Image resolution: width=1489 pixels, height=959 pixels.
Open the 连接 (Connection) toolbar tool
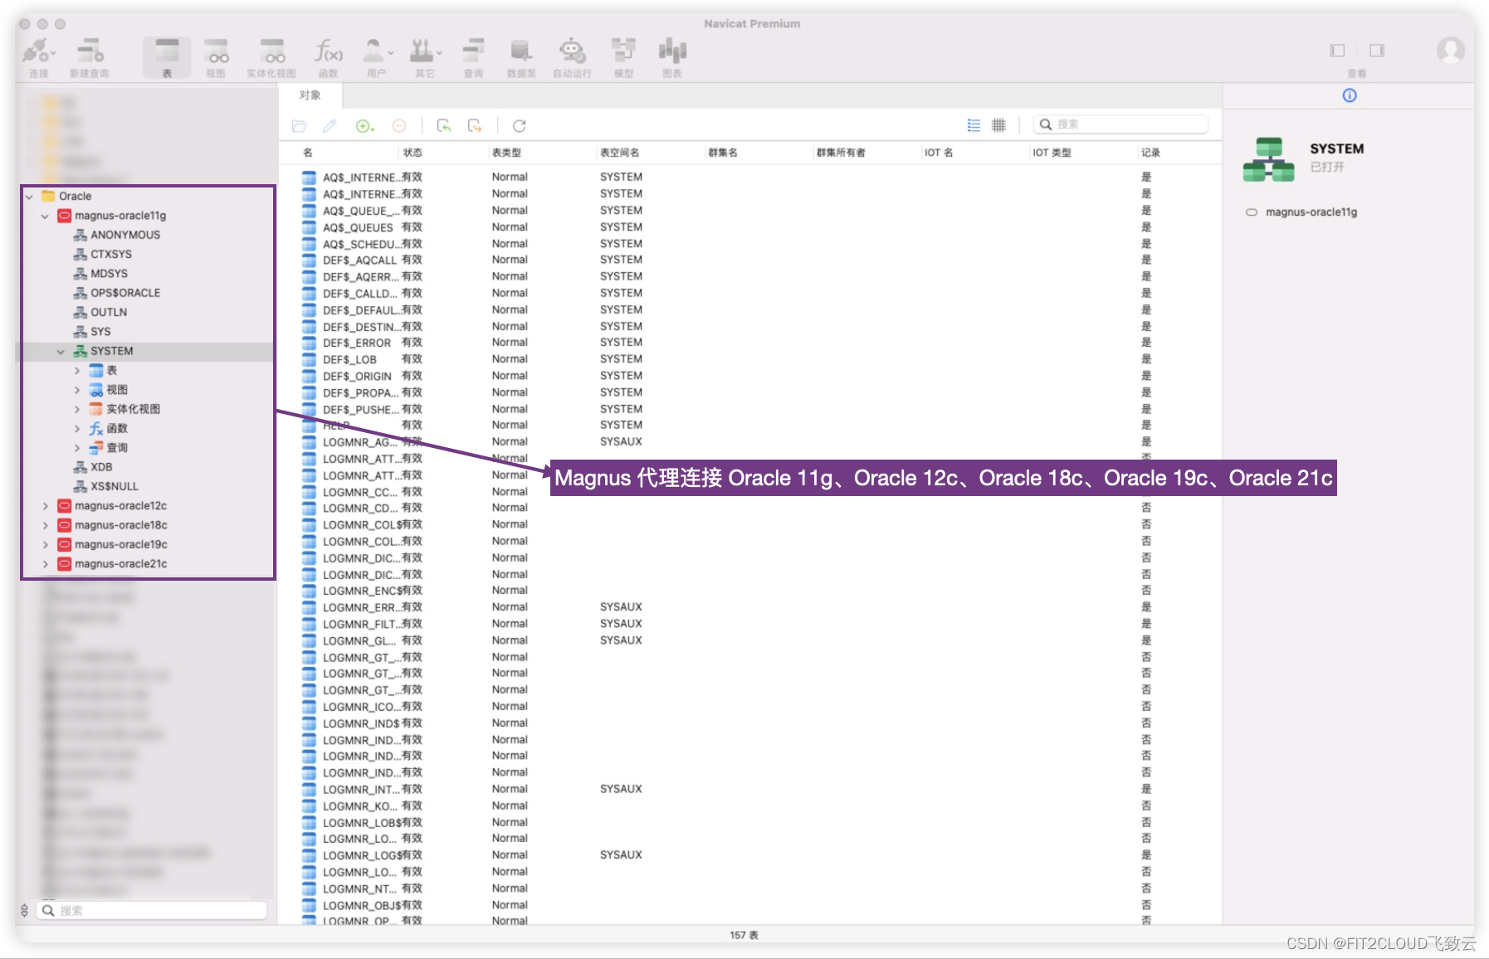point(39,57)
